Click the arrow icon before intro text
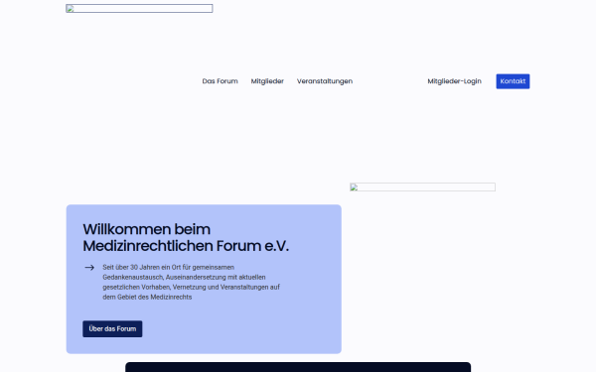This screenshot has width=596, height=372. [x=89, y=268]
